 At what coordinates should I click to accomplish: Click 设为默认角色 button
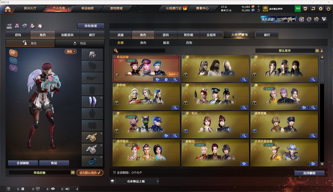(x=90, y=173)
